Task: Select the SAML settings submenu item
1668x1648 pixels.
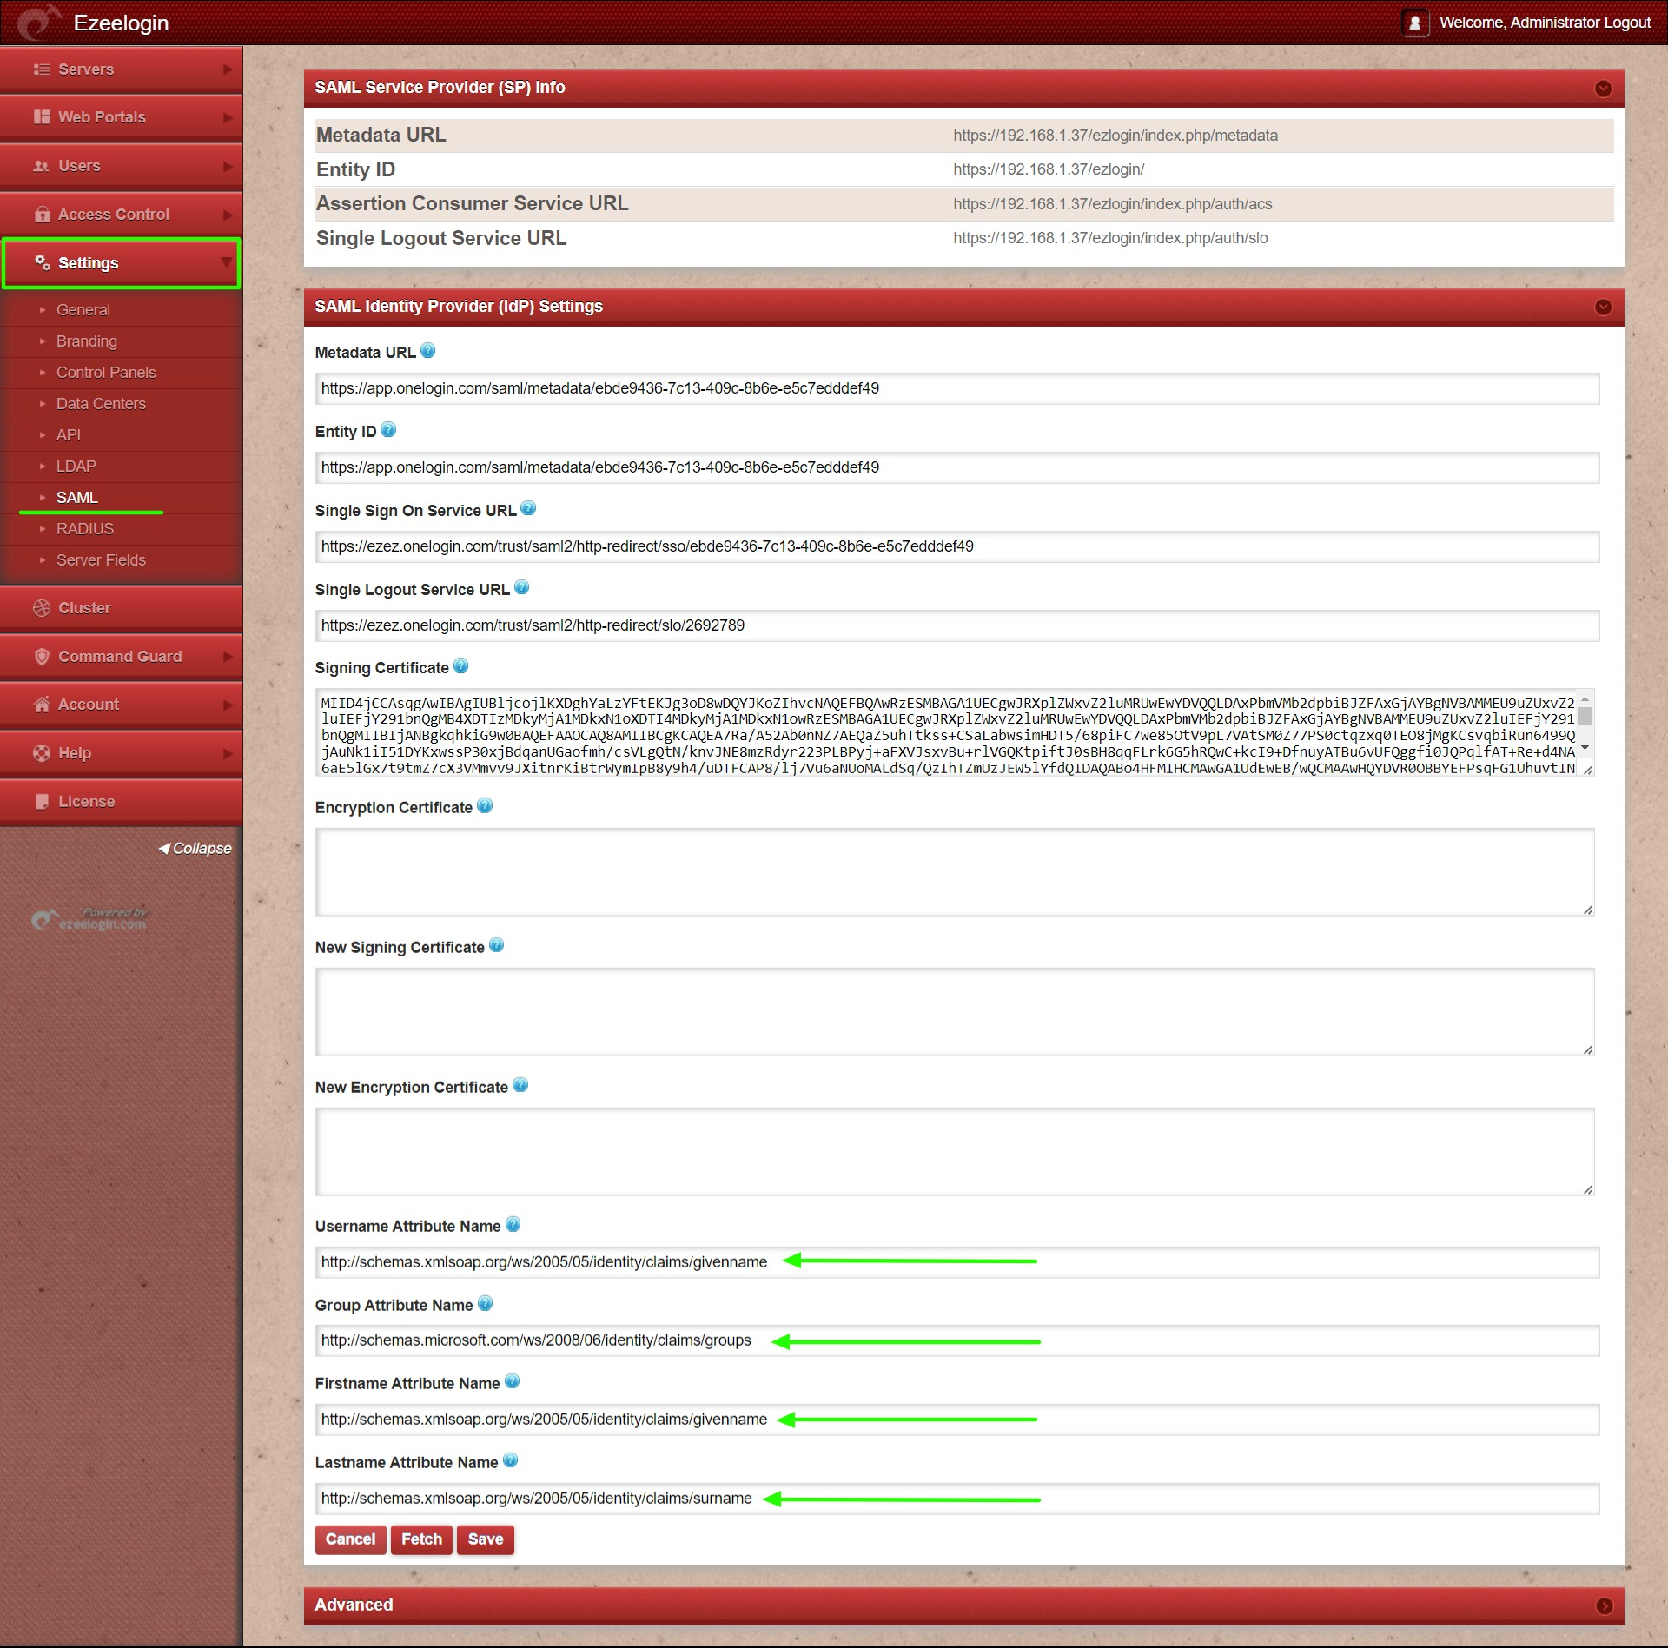Action: (x=77, y=498)
